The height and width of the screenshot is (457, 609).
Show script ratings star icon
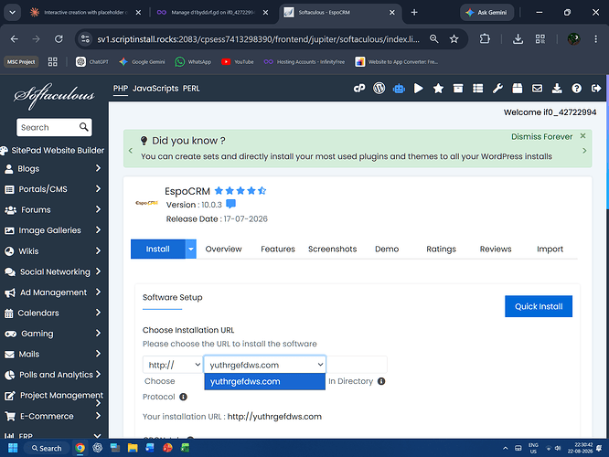point(438,89)
